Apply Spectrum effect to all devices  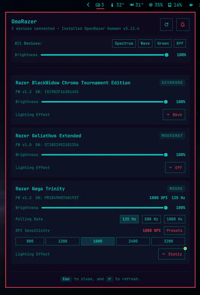point(124,43)
